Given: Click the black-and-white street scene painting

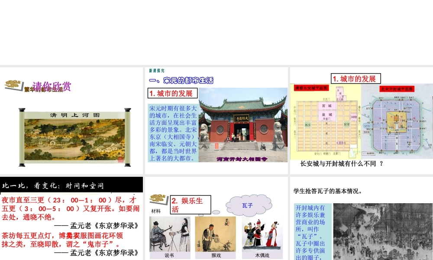Looking at the screenshot, I should pos(383,231).
